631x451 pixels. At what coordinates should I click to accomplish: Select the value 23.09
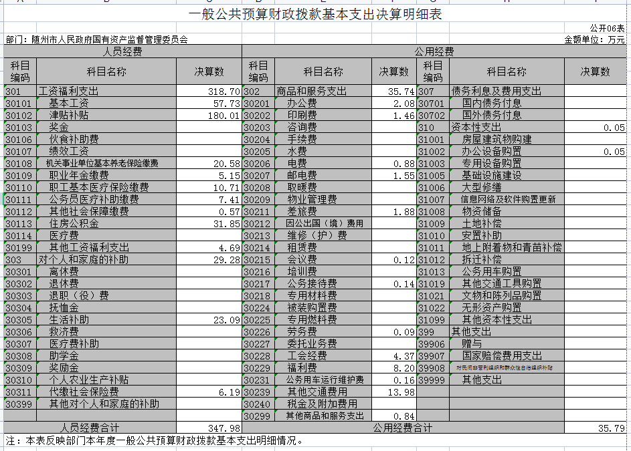pos(209,320)
